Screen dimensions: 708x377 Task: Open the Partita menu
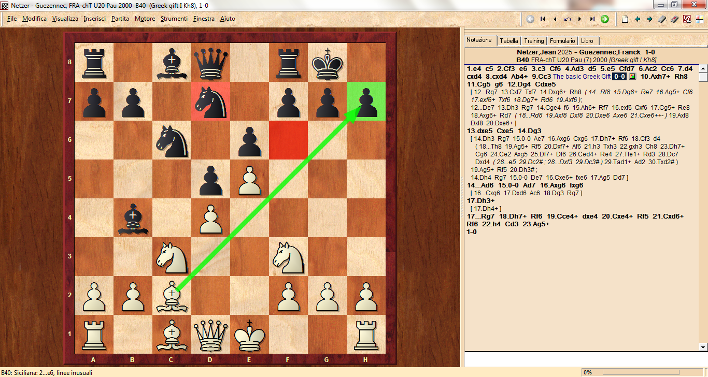pyautogui.click(x=120, y=19)
